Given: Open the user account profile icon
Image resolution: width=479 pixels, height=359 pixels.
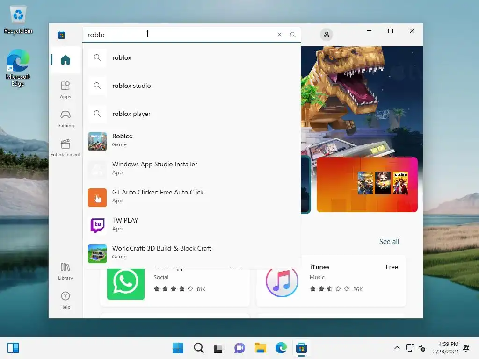Looking at the screenshot, I should pyautogui.click(x=327, y=35).
